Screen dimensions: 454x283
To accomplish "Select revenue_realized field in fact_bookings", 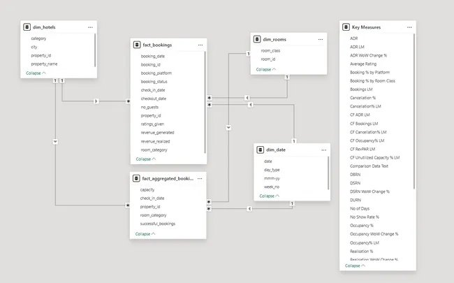I will click(156, 141).
